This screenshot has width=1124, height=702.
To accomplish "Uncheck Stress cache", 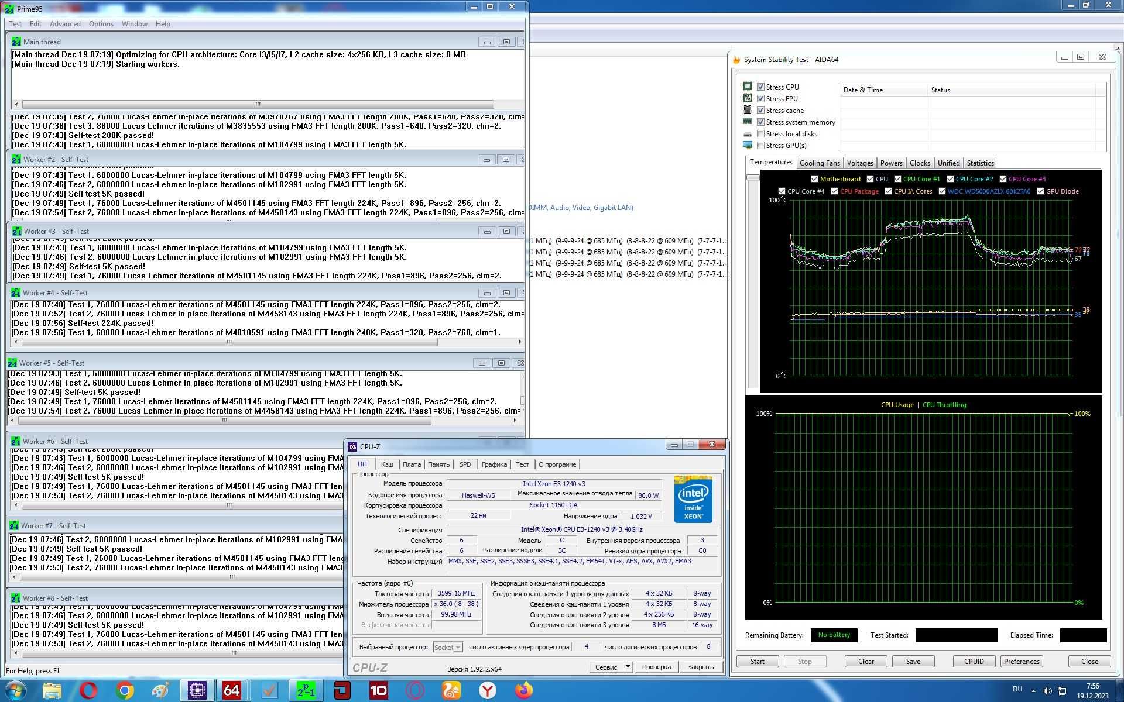I will (760, 110).
